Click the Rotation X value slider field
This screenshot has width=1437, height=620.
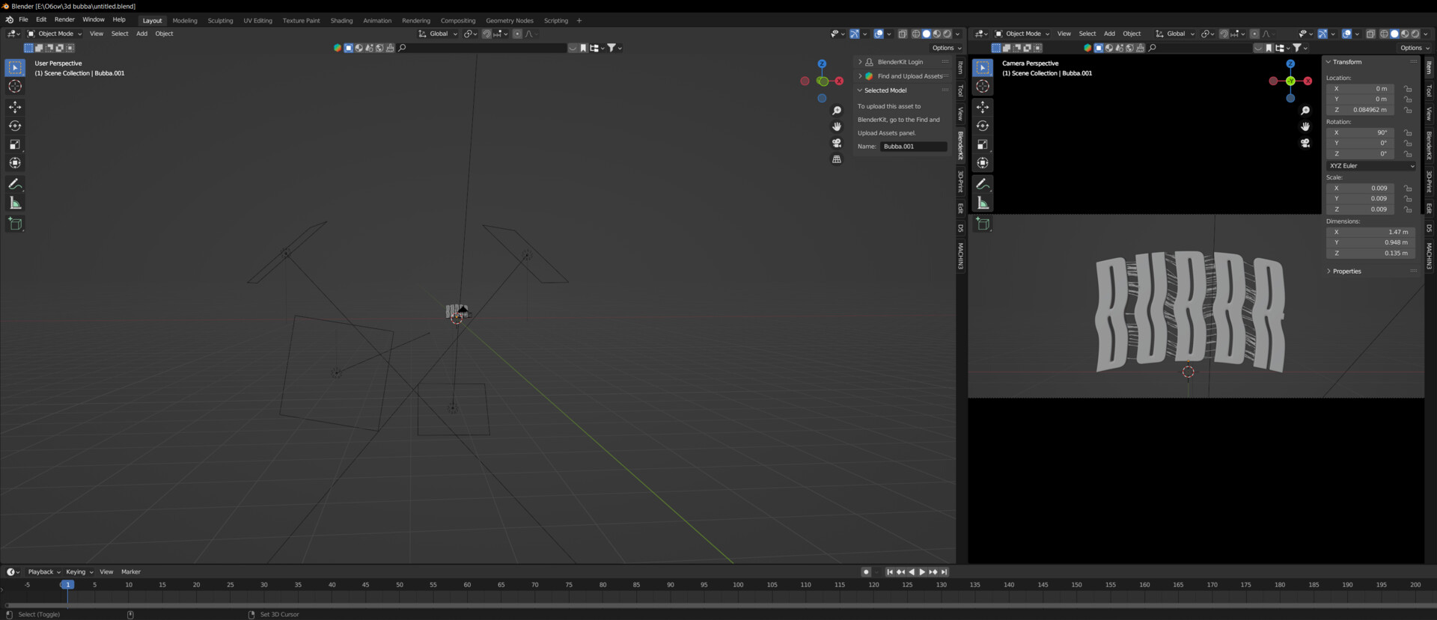pos(1361,132)
